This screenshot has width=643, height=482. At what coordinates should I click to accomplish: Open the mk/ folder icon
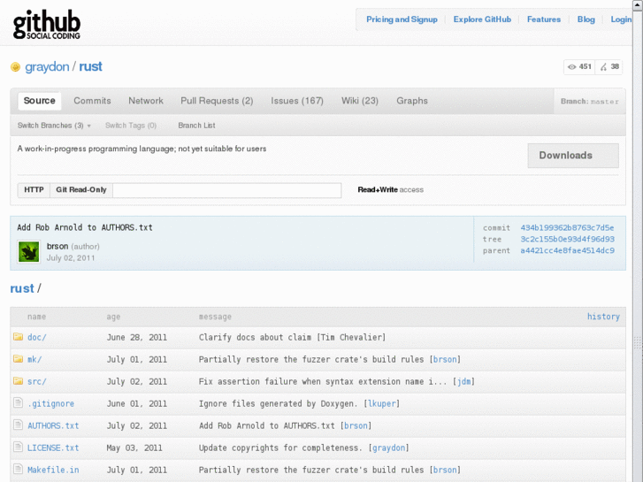[x=18, y=359]
